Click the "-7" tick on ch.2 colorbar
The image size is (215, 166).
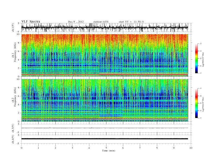pyautogui.click(x=200, y=118)
